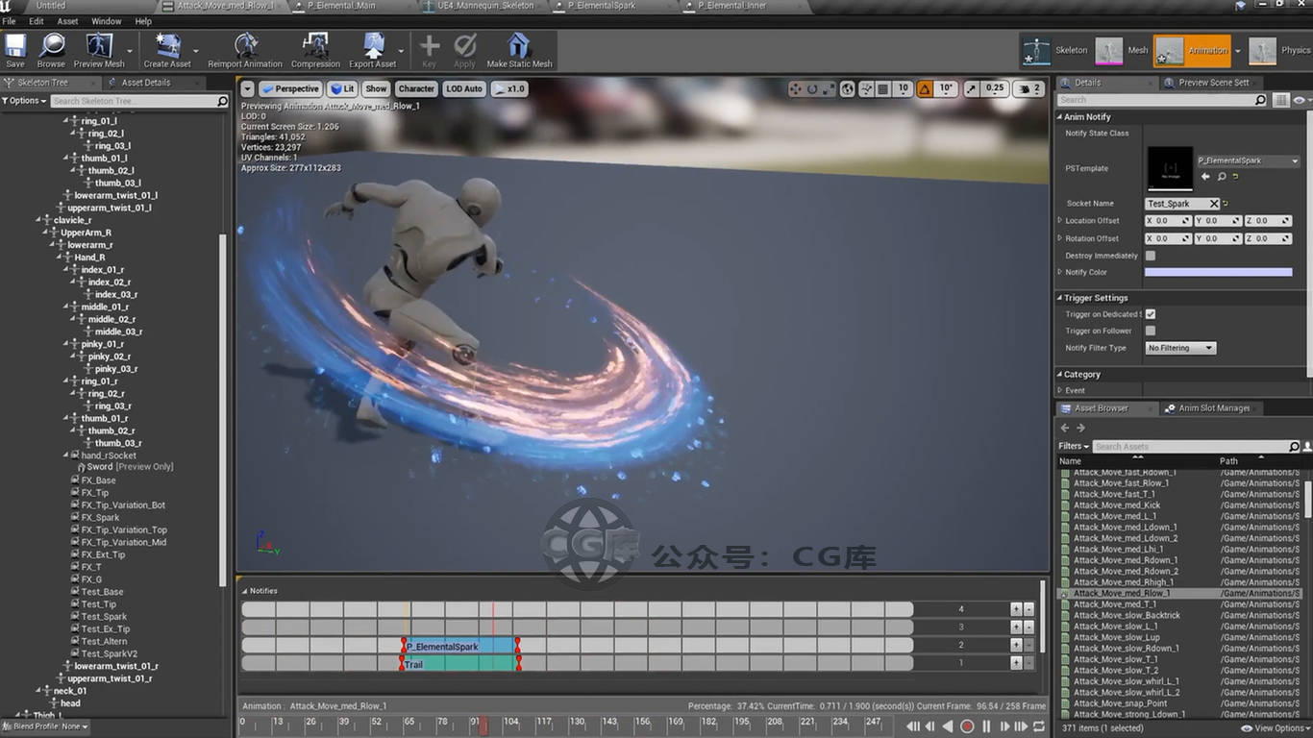Click the Reimport Animation icon
Screen dimensions: 1313x738
click(x=245, y=47)
